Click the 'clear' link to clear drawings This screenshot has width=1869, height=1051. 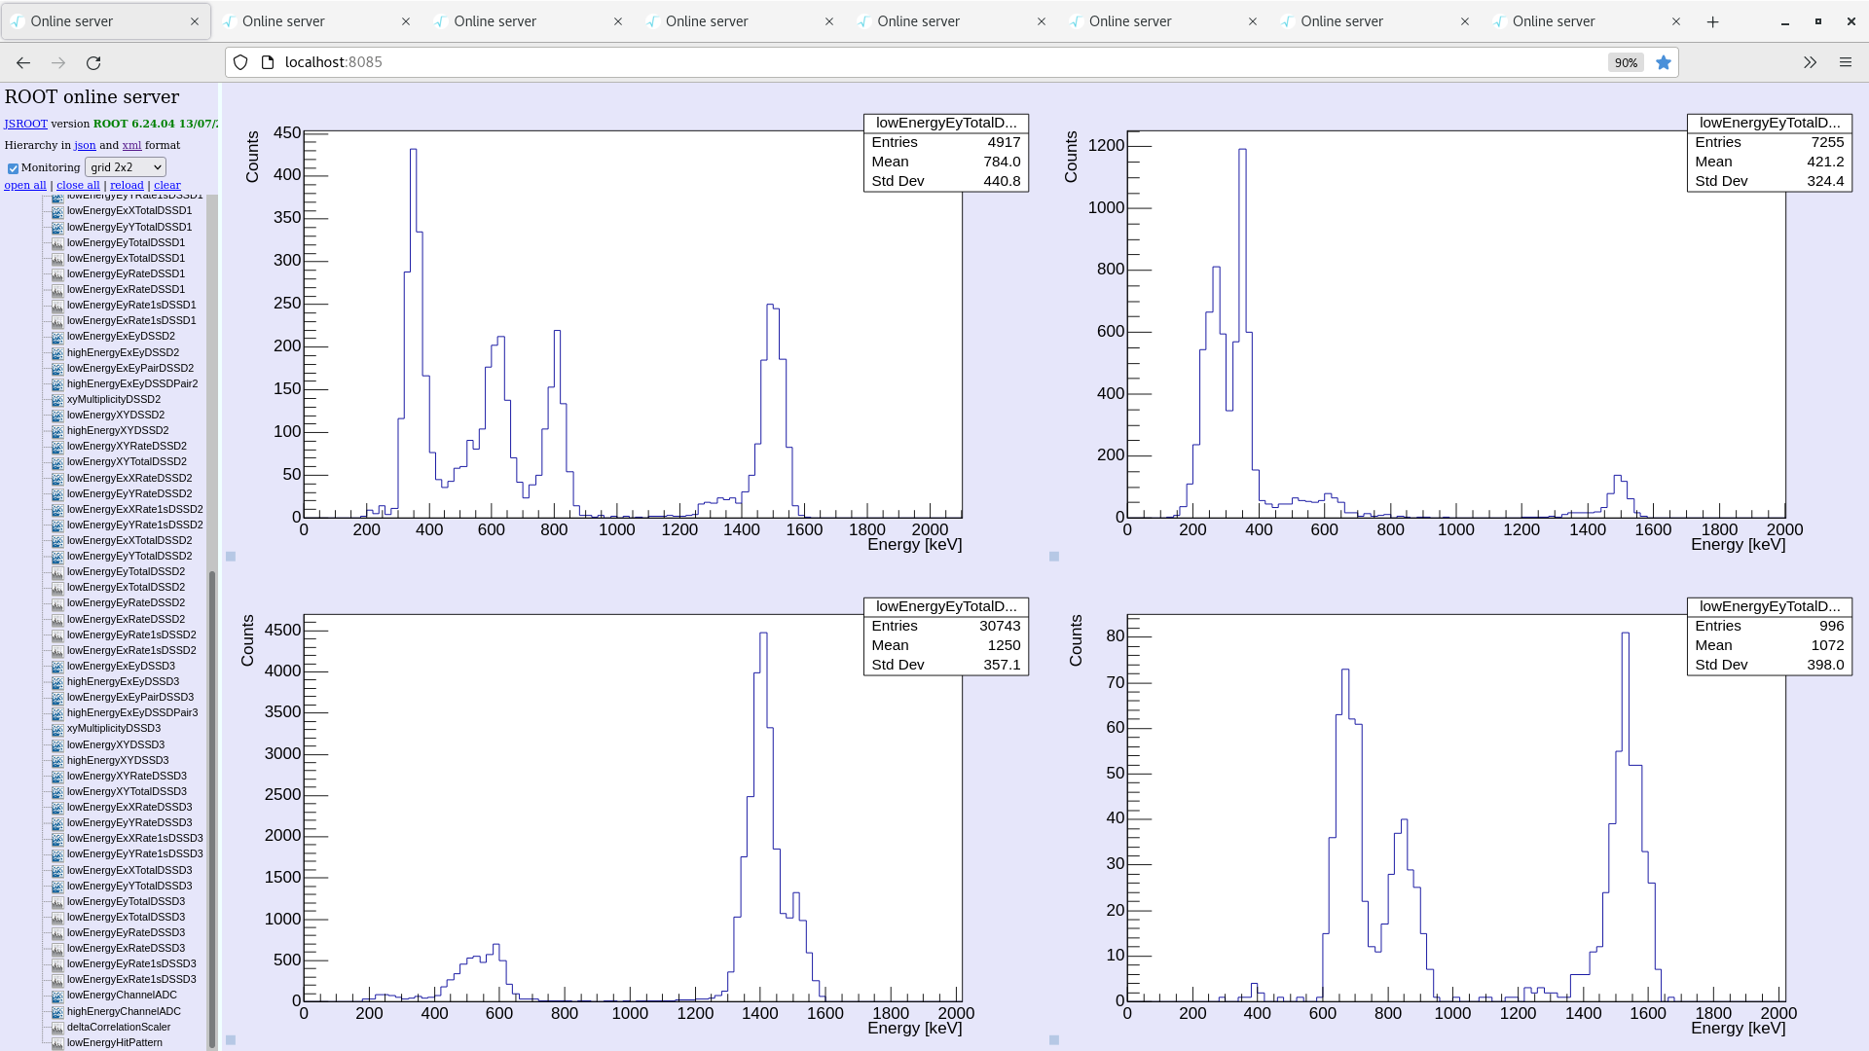click(166, 185)
